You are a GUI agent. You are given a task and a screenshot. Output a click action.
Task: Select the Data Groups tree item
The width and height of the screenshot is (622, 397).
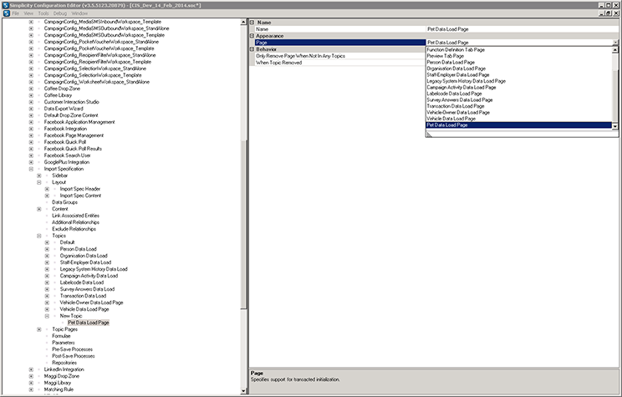tap(64, 202)
